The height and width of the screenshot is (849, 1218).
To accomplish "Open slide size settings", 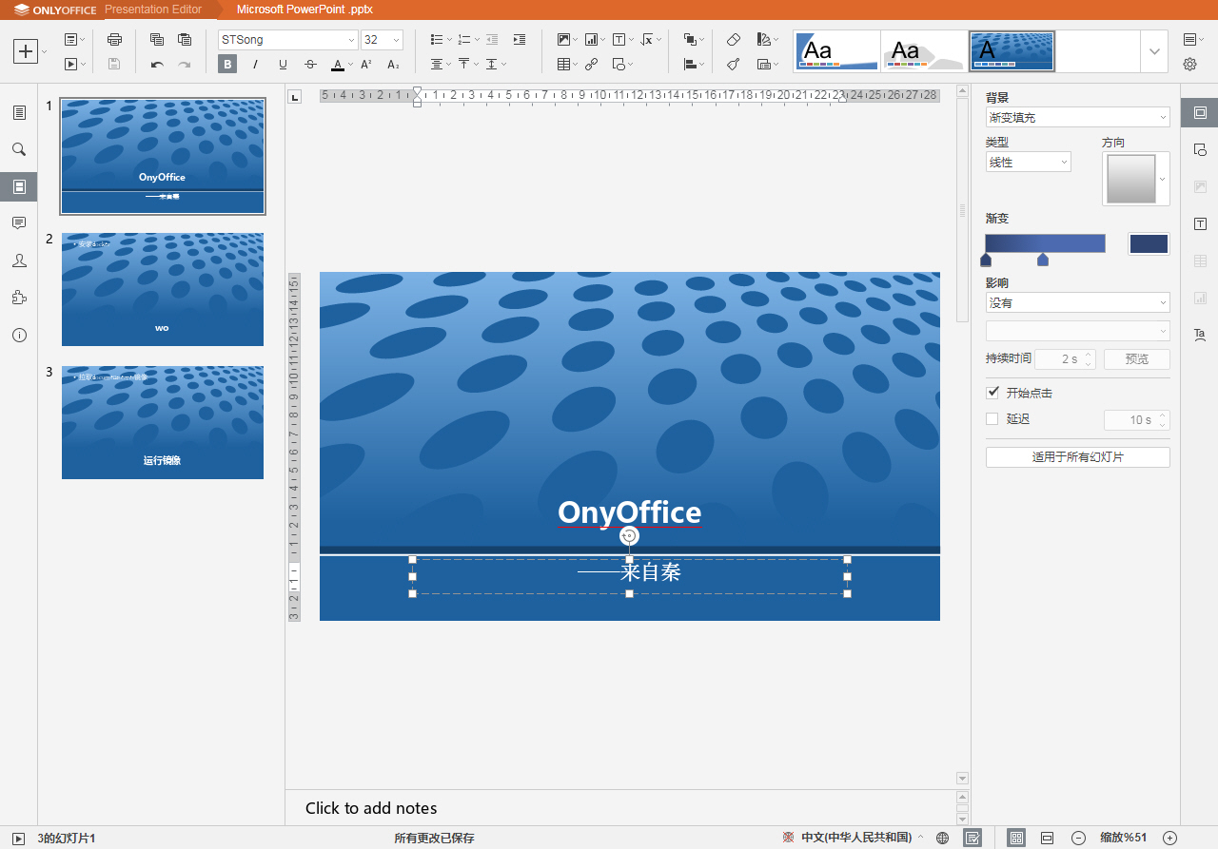I will [767, 65].
